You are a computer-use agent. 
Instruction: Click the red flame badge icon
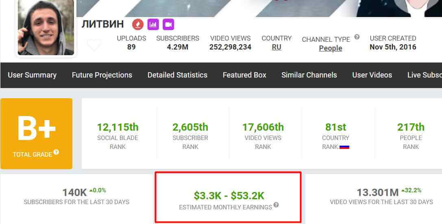click(x=138, y=24)
